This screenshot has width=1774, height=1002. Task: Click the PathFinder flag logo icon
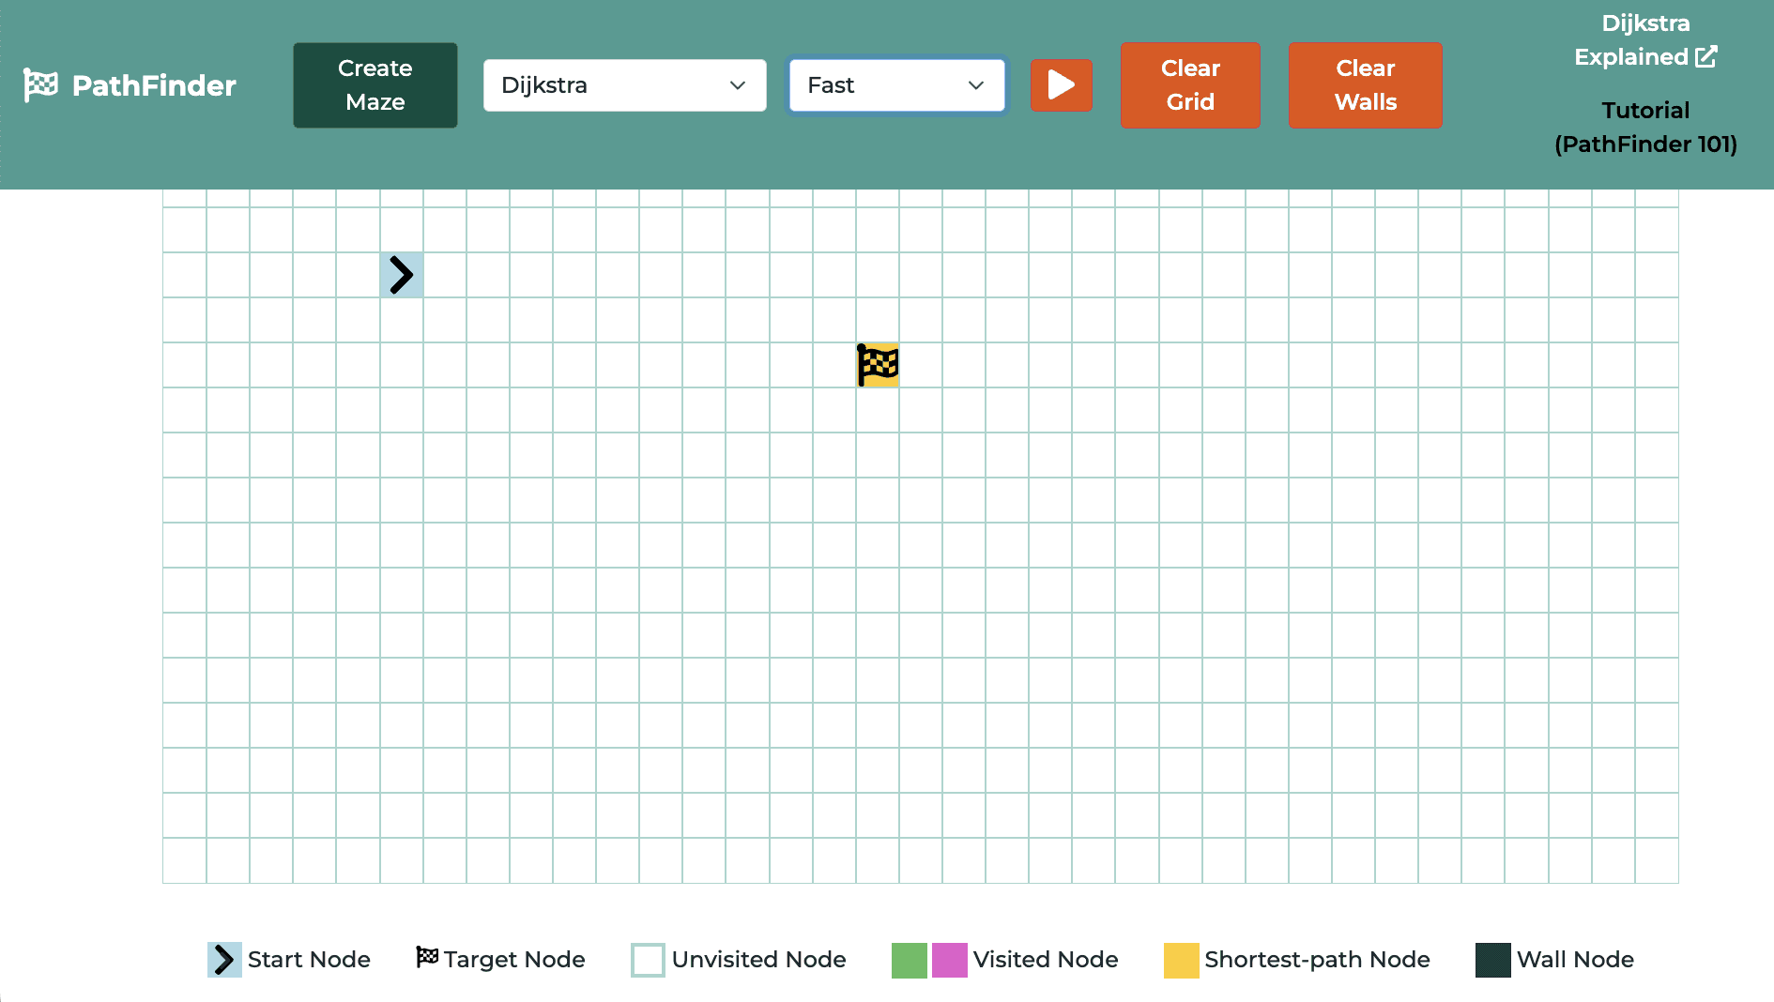pyautogui.click(x=40, y=85)
